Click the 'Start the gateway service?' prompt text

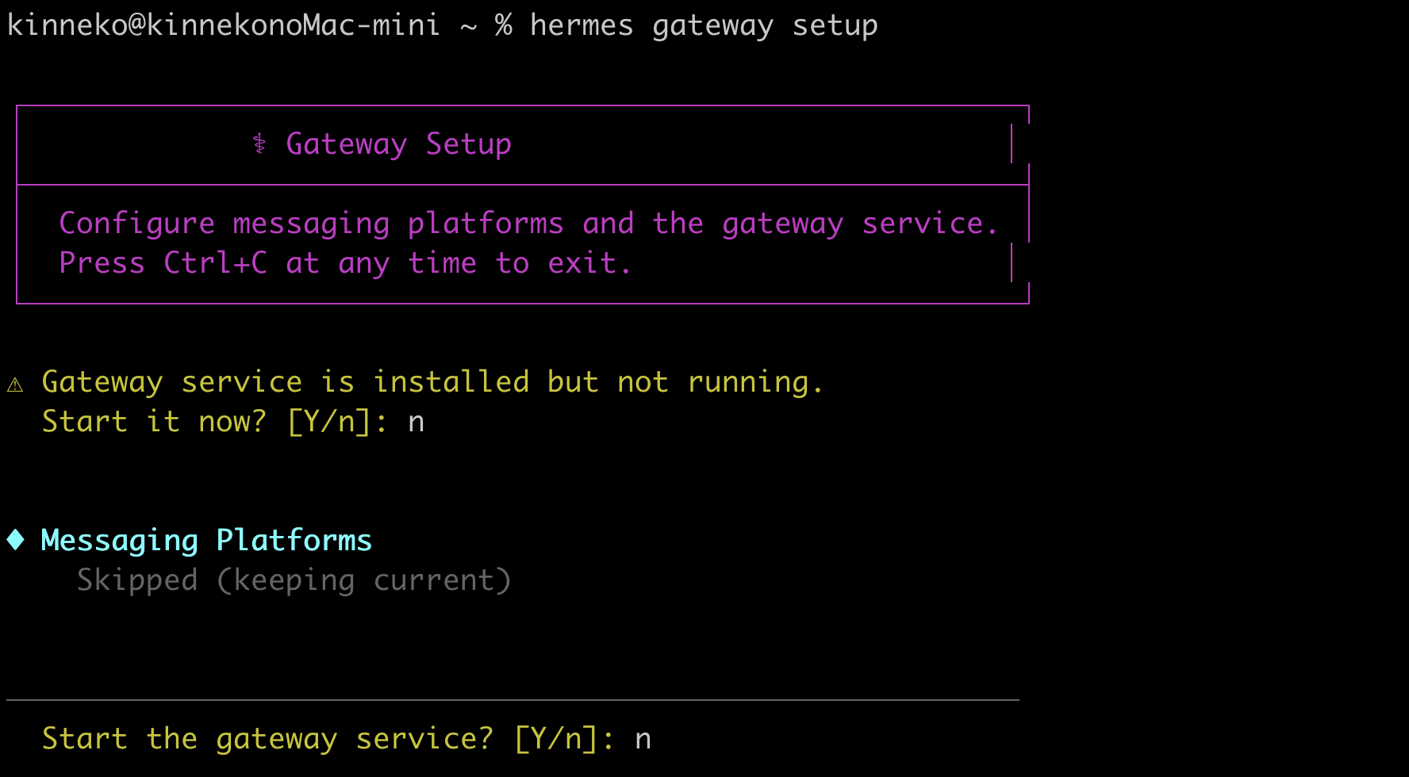[x=267, y=739]
